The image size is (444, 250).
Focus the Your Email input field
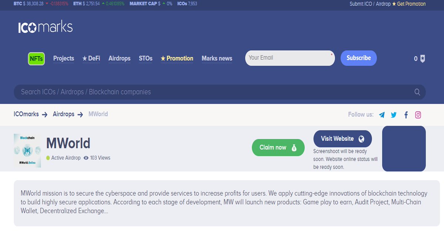pyautogui.click(x=290, y=58)
